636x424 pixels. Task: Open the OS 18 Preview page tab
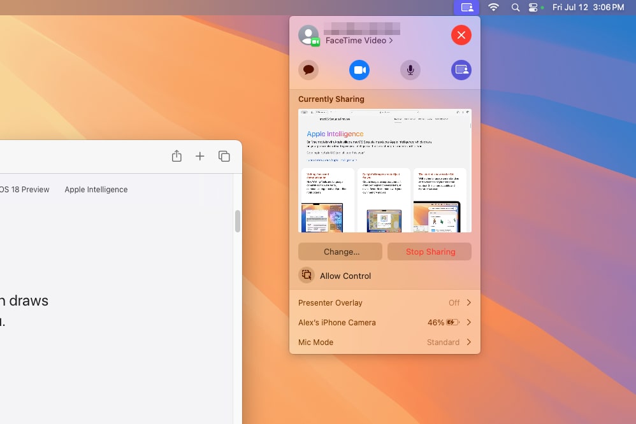point(24,189)
